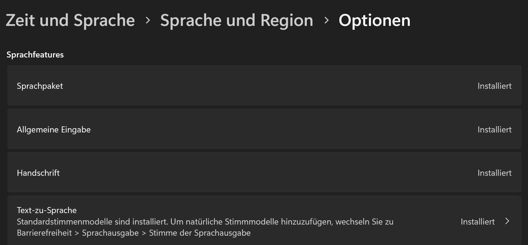The image size is (528, 245).
Task: Open the Text-zu-Sprache entry title
Action: pyautogui.click(x=47, y=210)
